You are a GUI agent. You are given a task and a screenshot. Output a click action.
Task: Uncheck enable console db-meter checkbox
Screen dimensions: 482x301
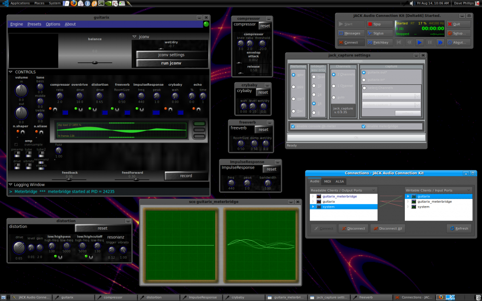click(293, 126)
